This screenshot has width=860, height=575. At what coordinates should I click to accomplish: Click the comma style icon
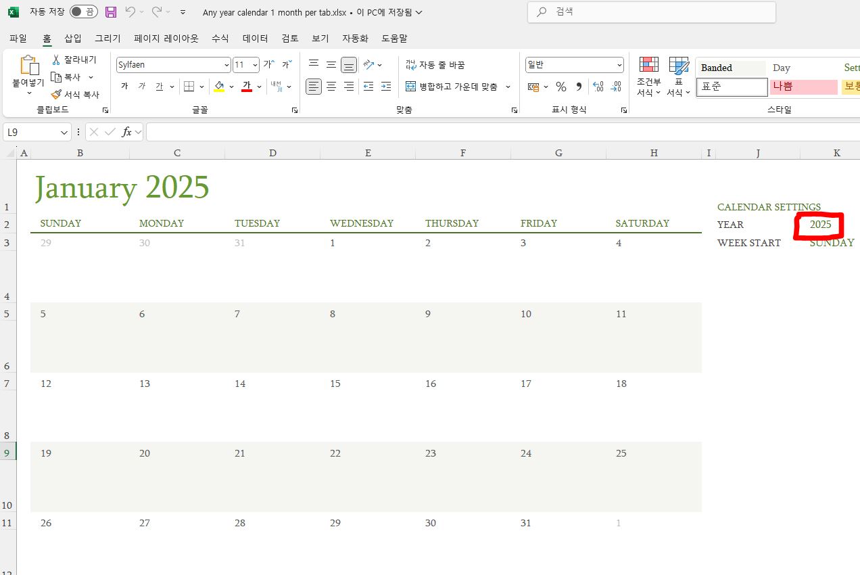[x=579, y=87]
